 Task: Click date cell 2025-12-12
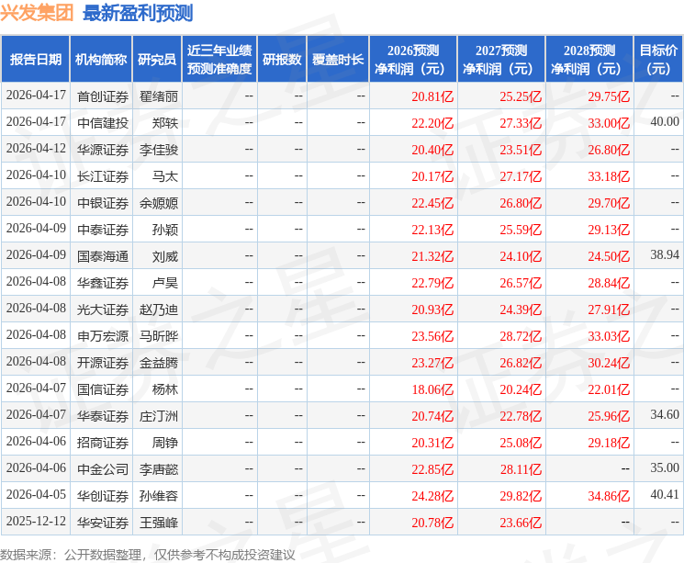coord(36,521)
